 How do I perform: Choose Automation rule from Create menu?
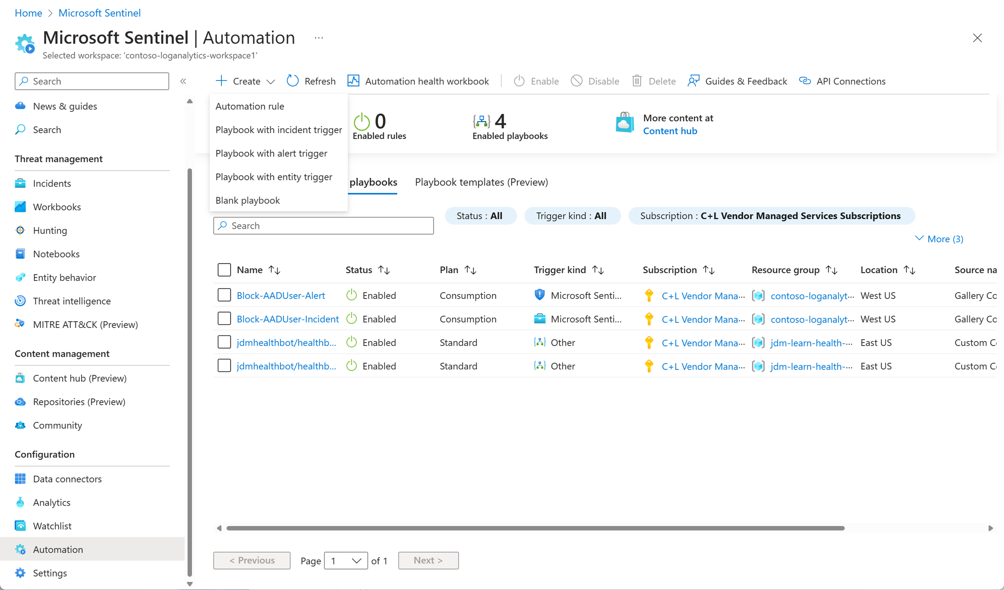tap(279, 106)
